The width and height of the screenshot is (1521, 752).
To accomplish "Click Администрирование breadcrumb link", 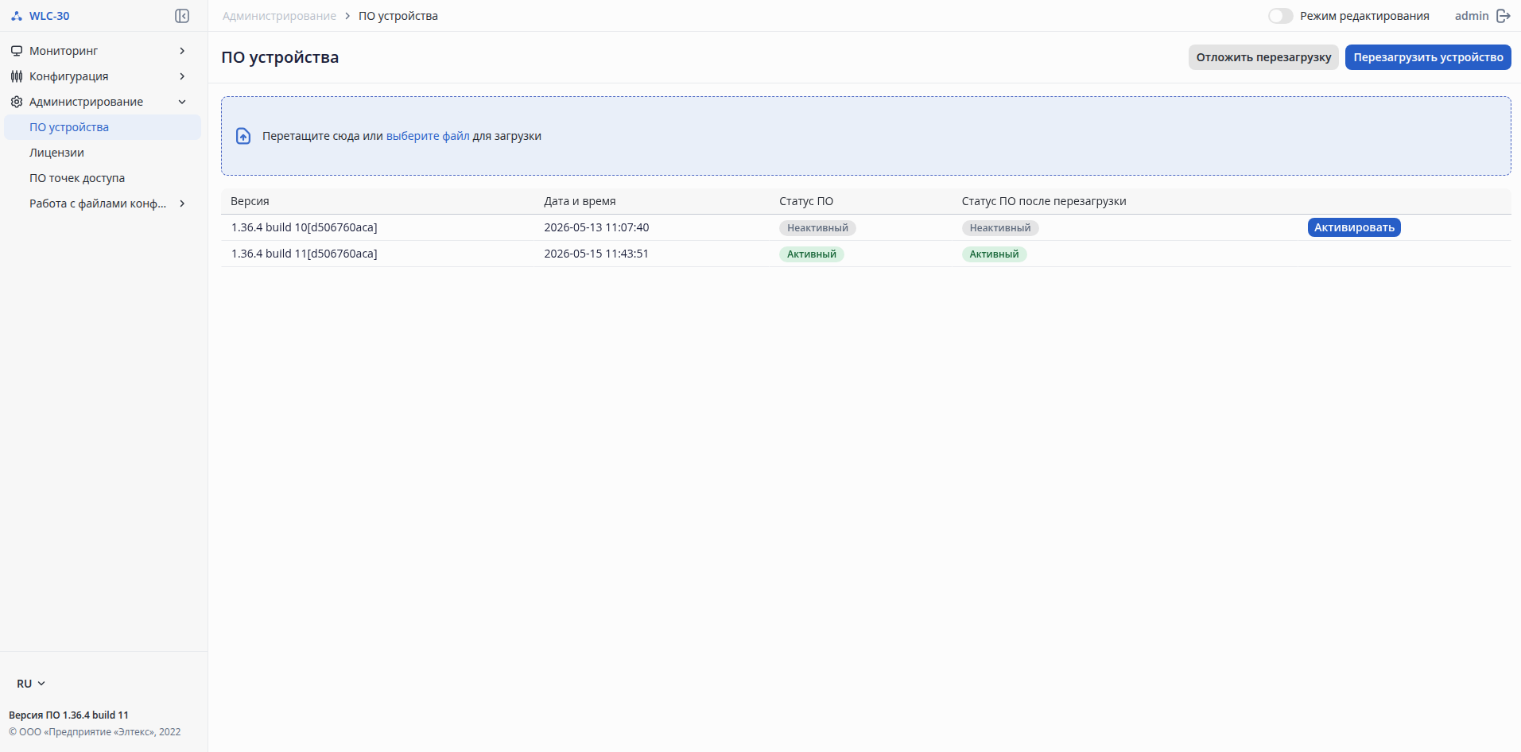I will tap(279, 16).
